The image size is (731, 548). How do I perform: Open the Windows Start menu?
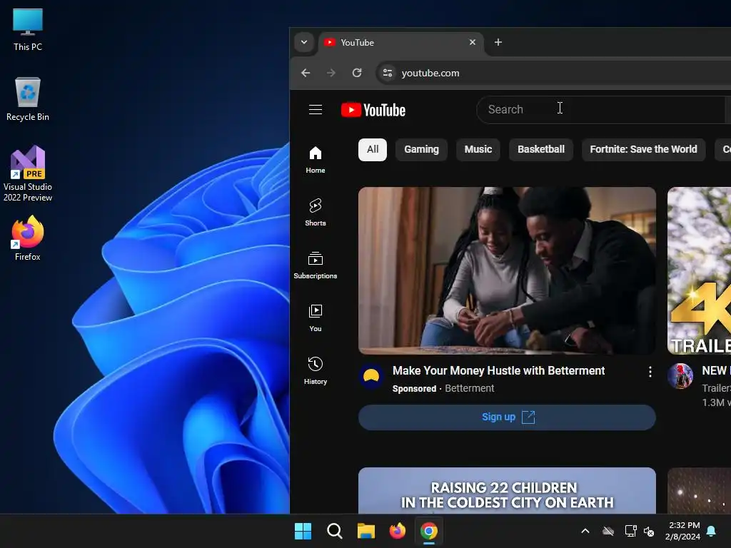(x=303, y=531)
